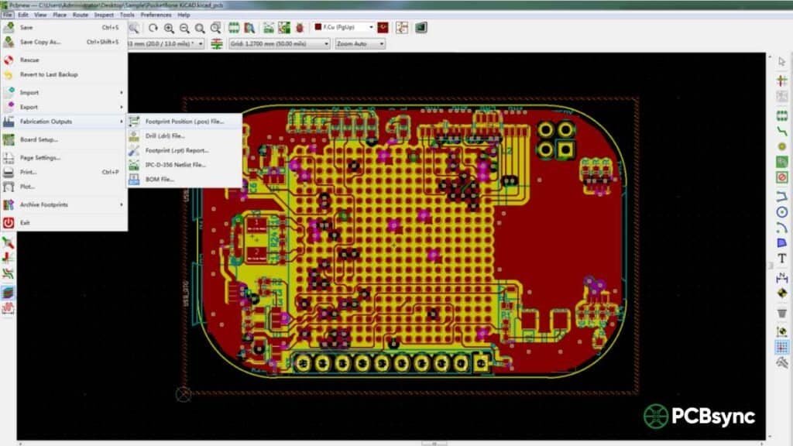
Task: Pick the arrow selection tool
Action: [782, 61]
